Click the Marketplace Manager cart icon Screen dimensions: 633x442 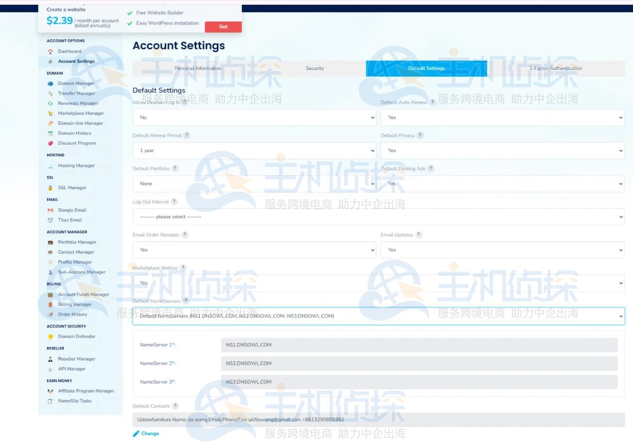50,114
